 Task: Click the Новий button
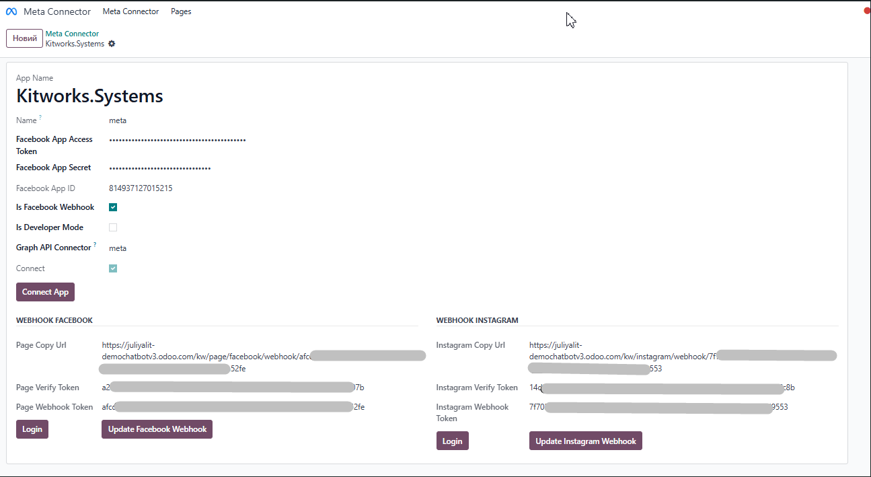[24, 38]
